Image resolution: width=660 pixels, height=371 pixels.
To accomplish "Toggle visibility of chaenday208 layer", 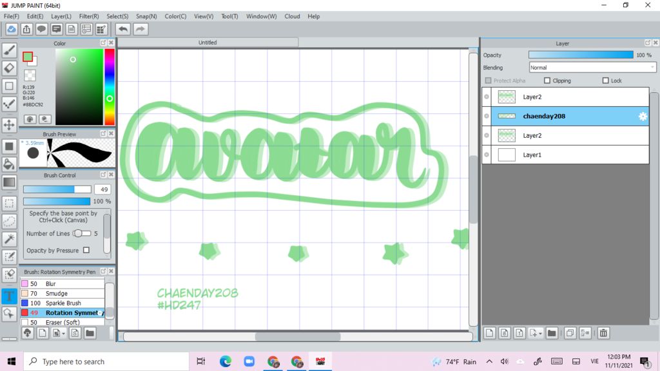I will pos(487,116).
